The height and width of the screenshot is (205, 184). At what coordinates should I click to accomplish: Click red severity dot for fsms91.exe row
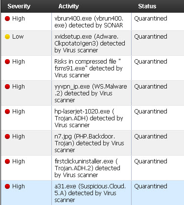tap(7, 62)
